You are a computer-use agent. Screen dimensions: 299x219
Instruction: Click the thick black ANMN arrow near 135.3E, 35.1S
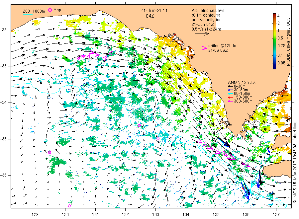pos(223,141)
